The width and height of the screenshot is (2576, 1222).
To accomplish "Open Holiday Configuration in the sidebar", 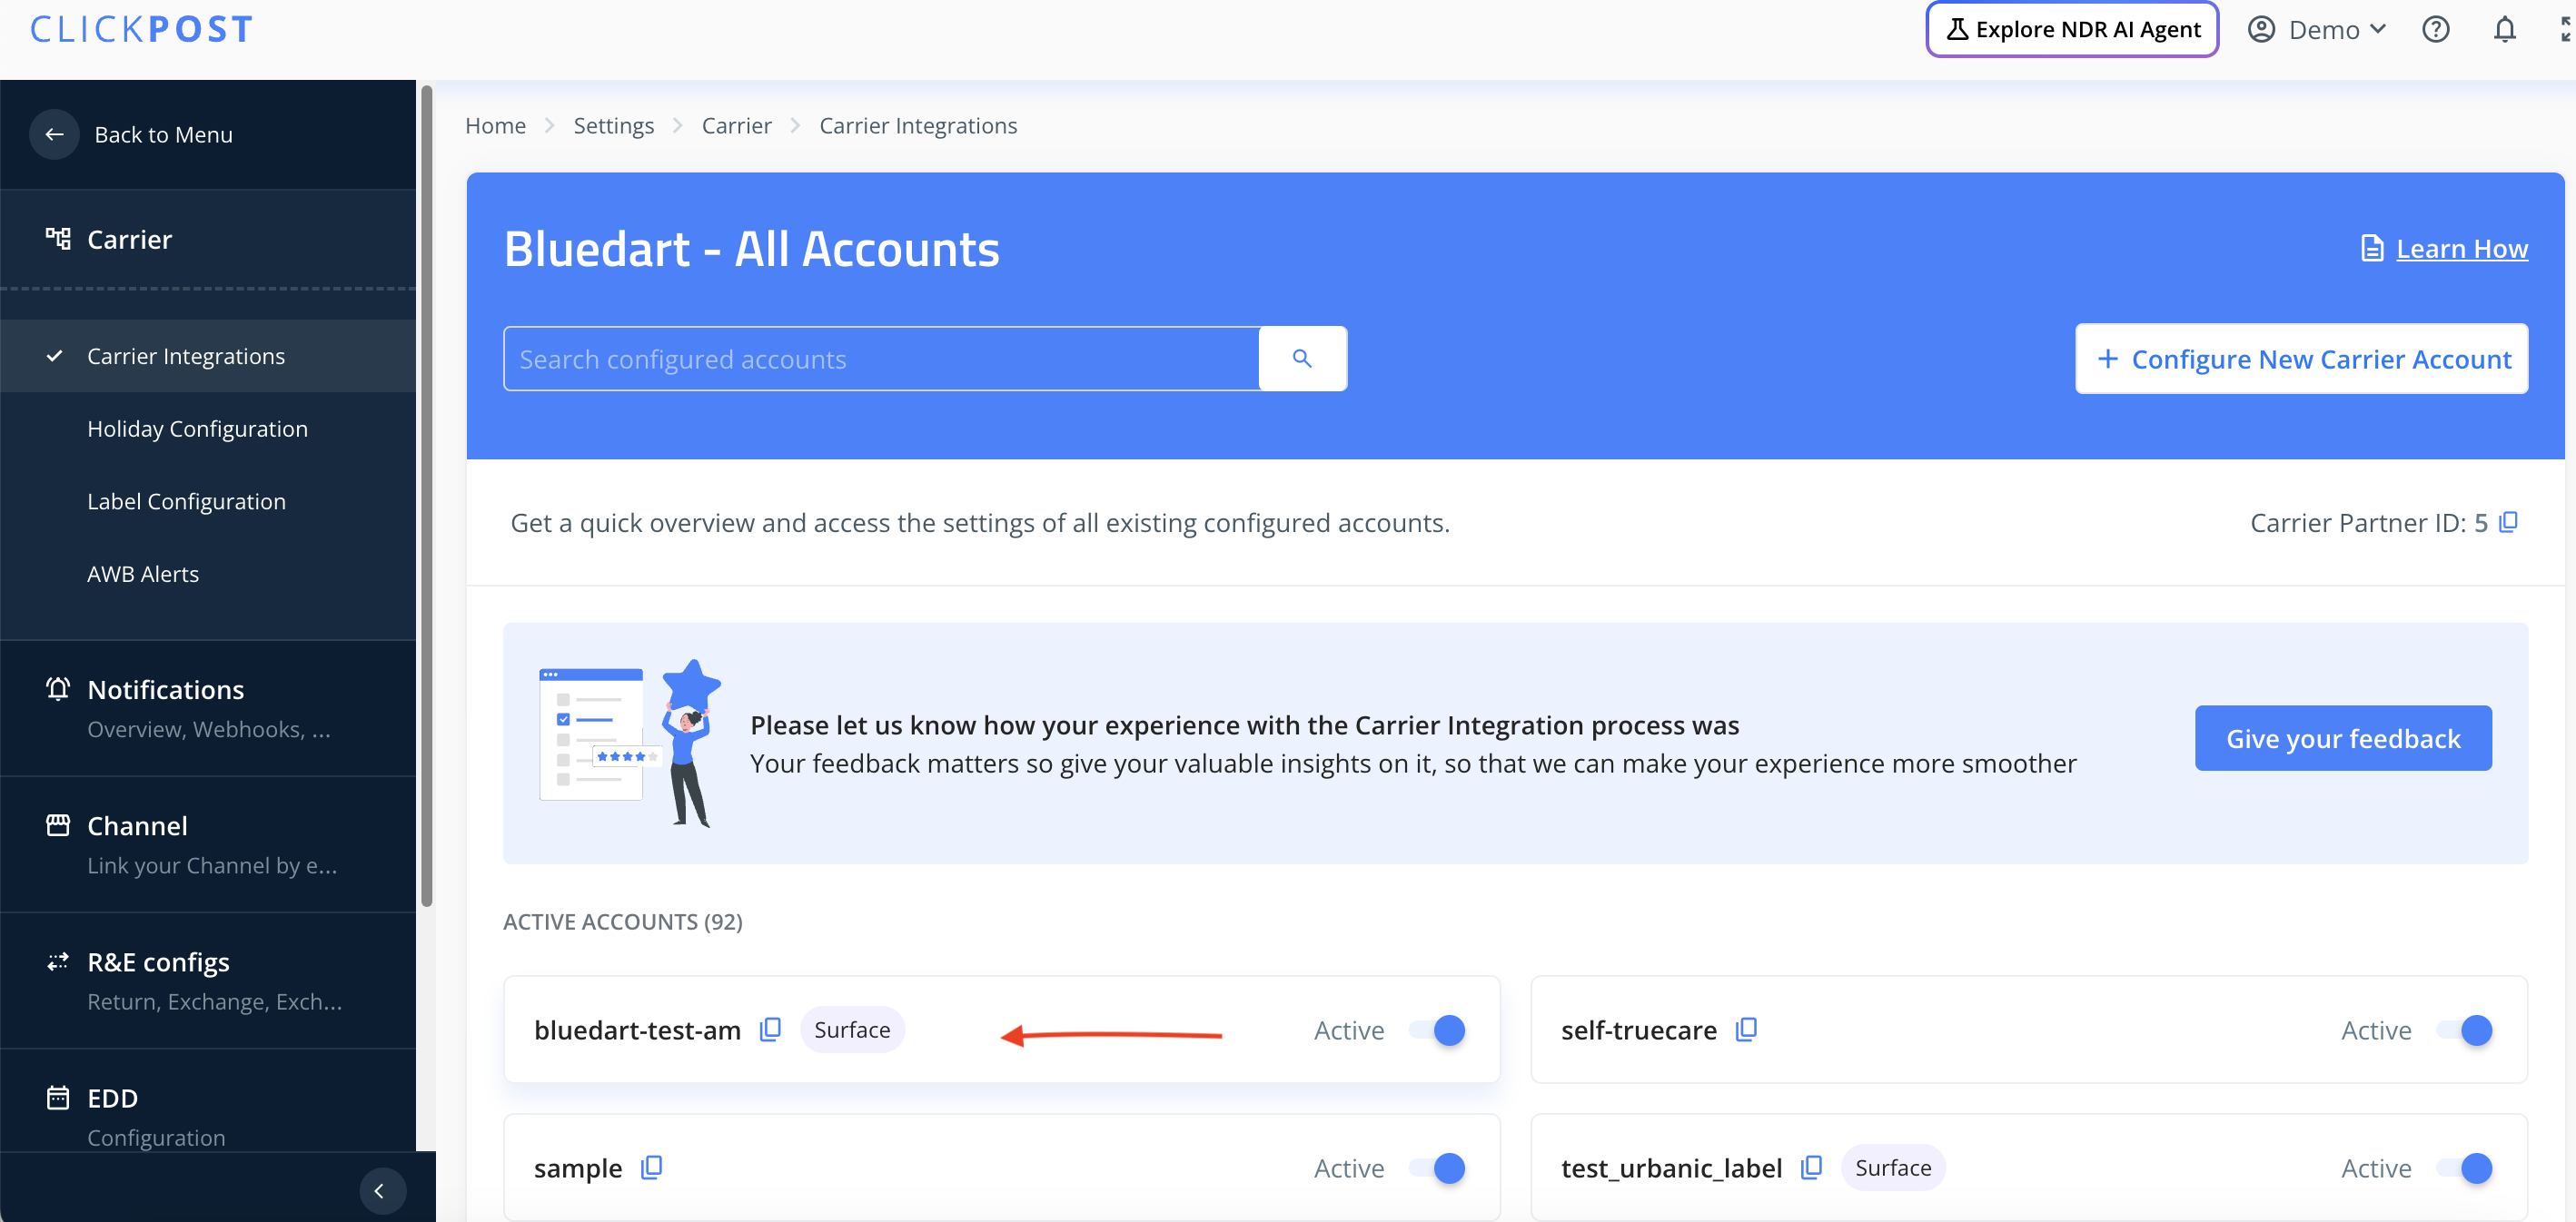I will click(197, 429).
